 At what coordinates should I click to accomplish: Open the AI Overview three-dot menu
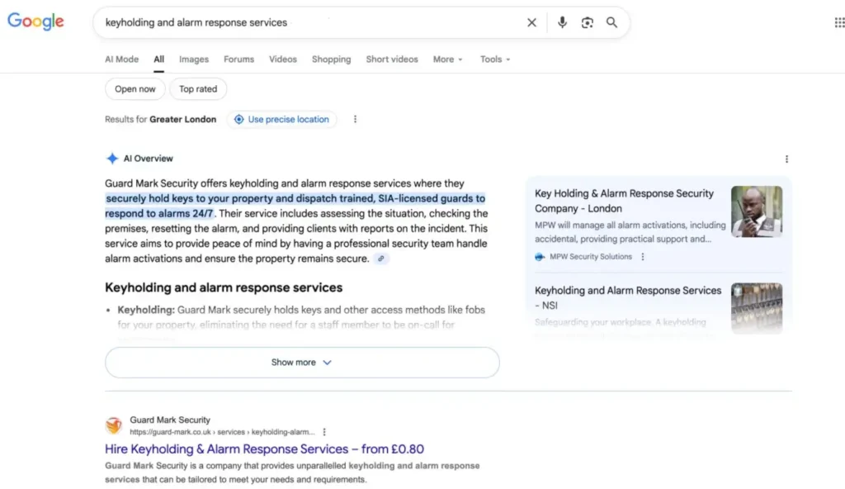[786, 159]
